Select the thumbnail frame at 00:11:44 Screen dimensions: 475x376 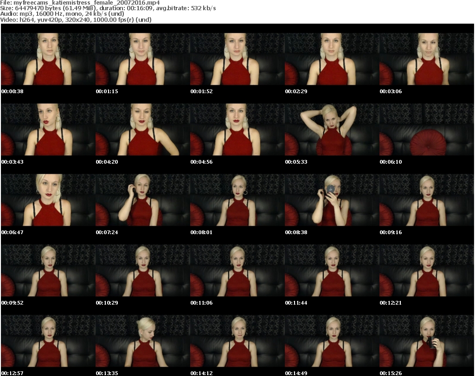[332, 270]
